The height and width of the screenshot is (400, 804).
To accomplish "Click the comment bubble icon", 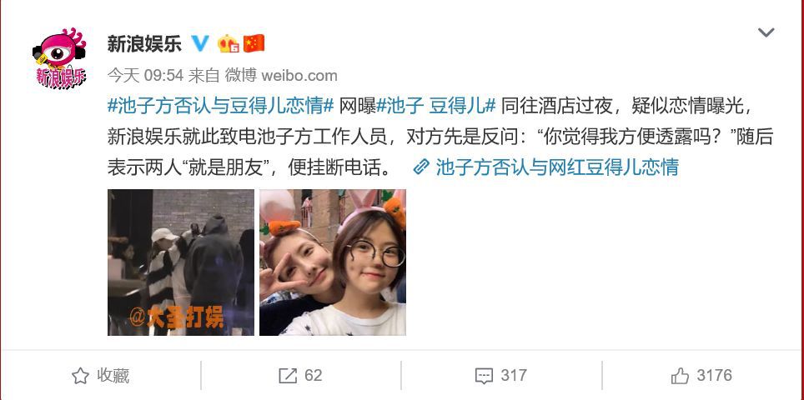I will [x=484, y=376].
